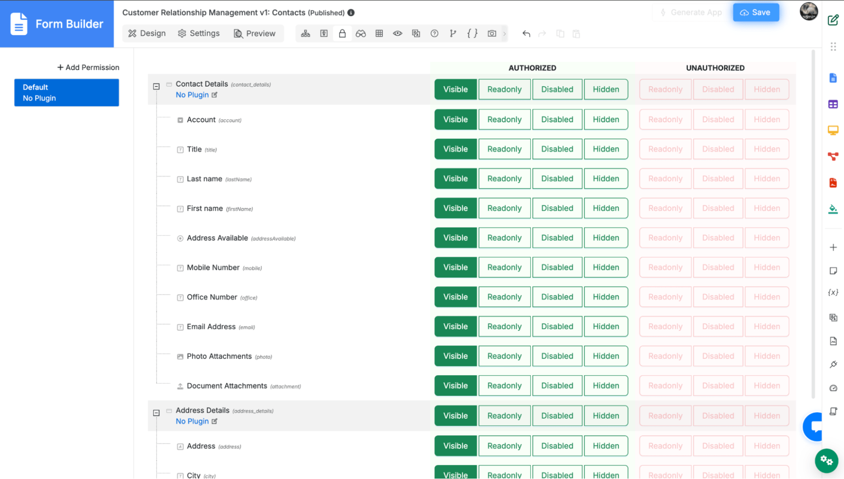
Task: Click Add Permission
Action: (88, 67)
